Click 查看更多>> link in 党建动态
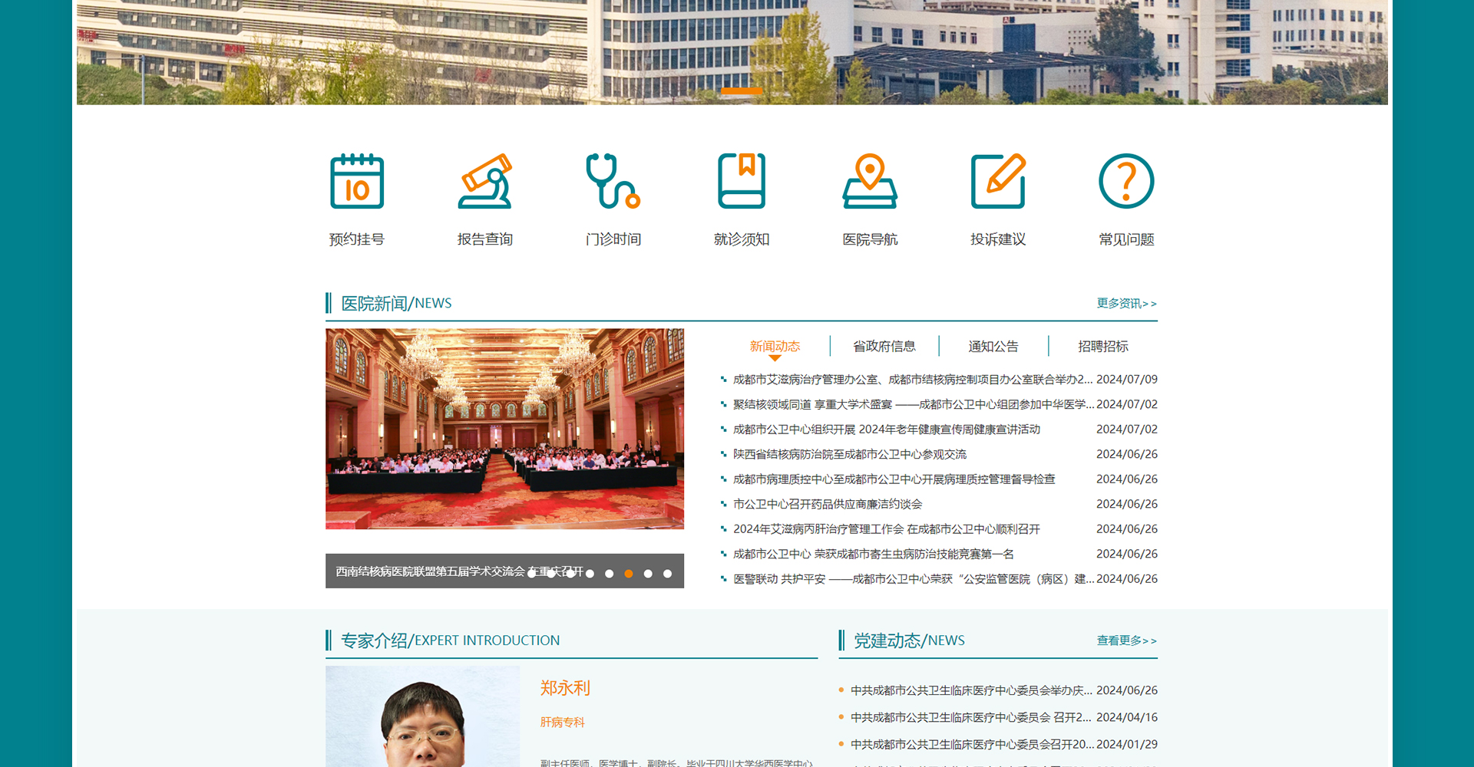Image resolution: width=1474 pixels, height=767 pixels. point(1126,640)
